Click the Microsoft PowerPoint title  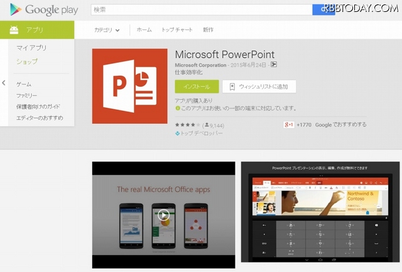225,55
